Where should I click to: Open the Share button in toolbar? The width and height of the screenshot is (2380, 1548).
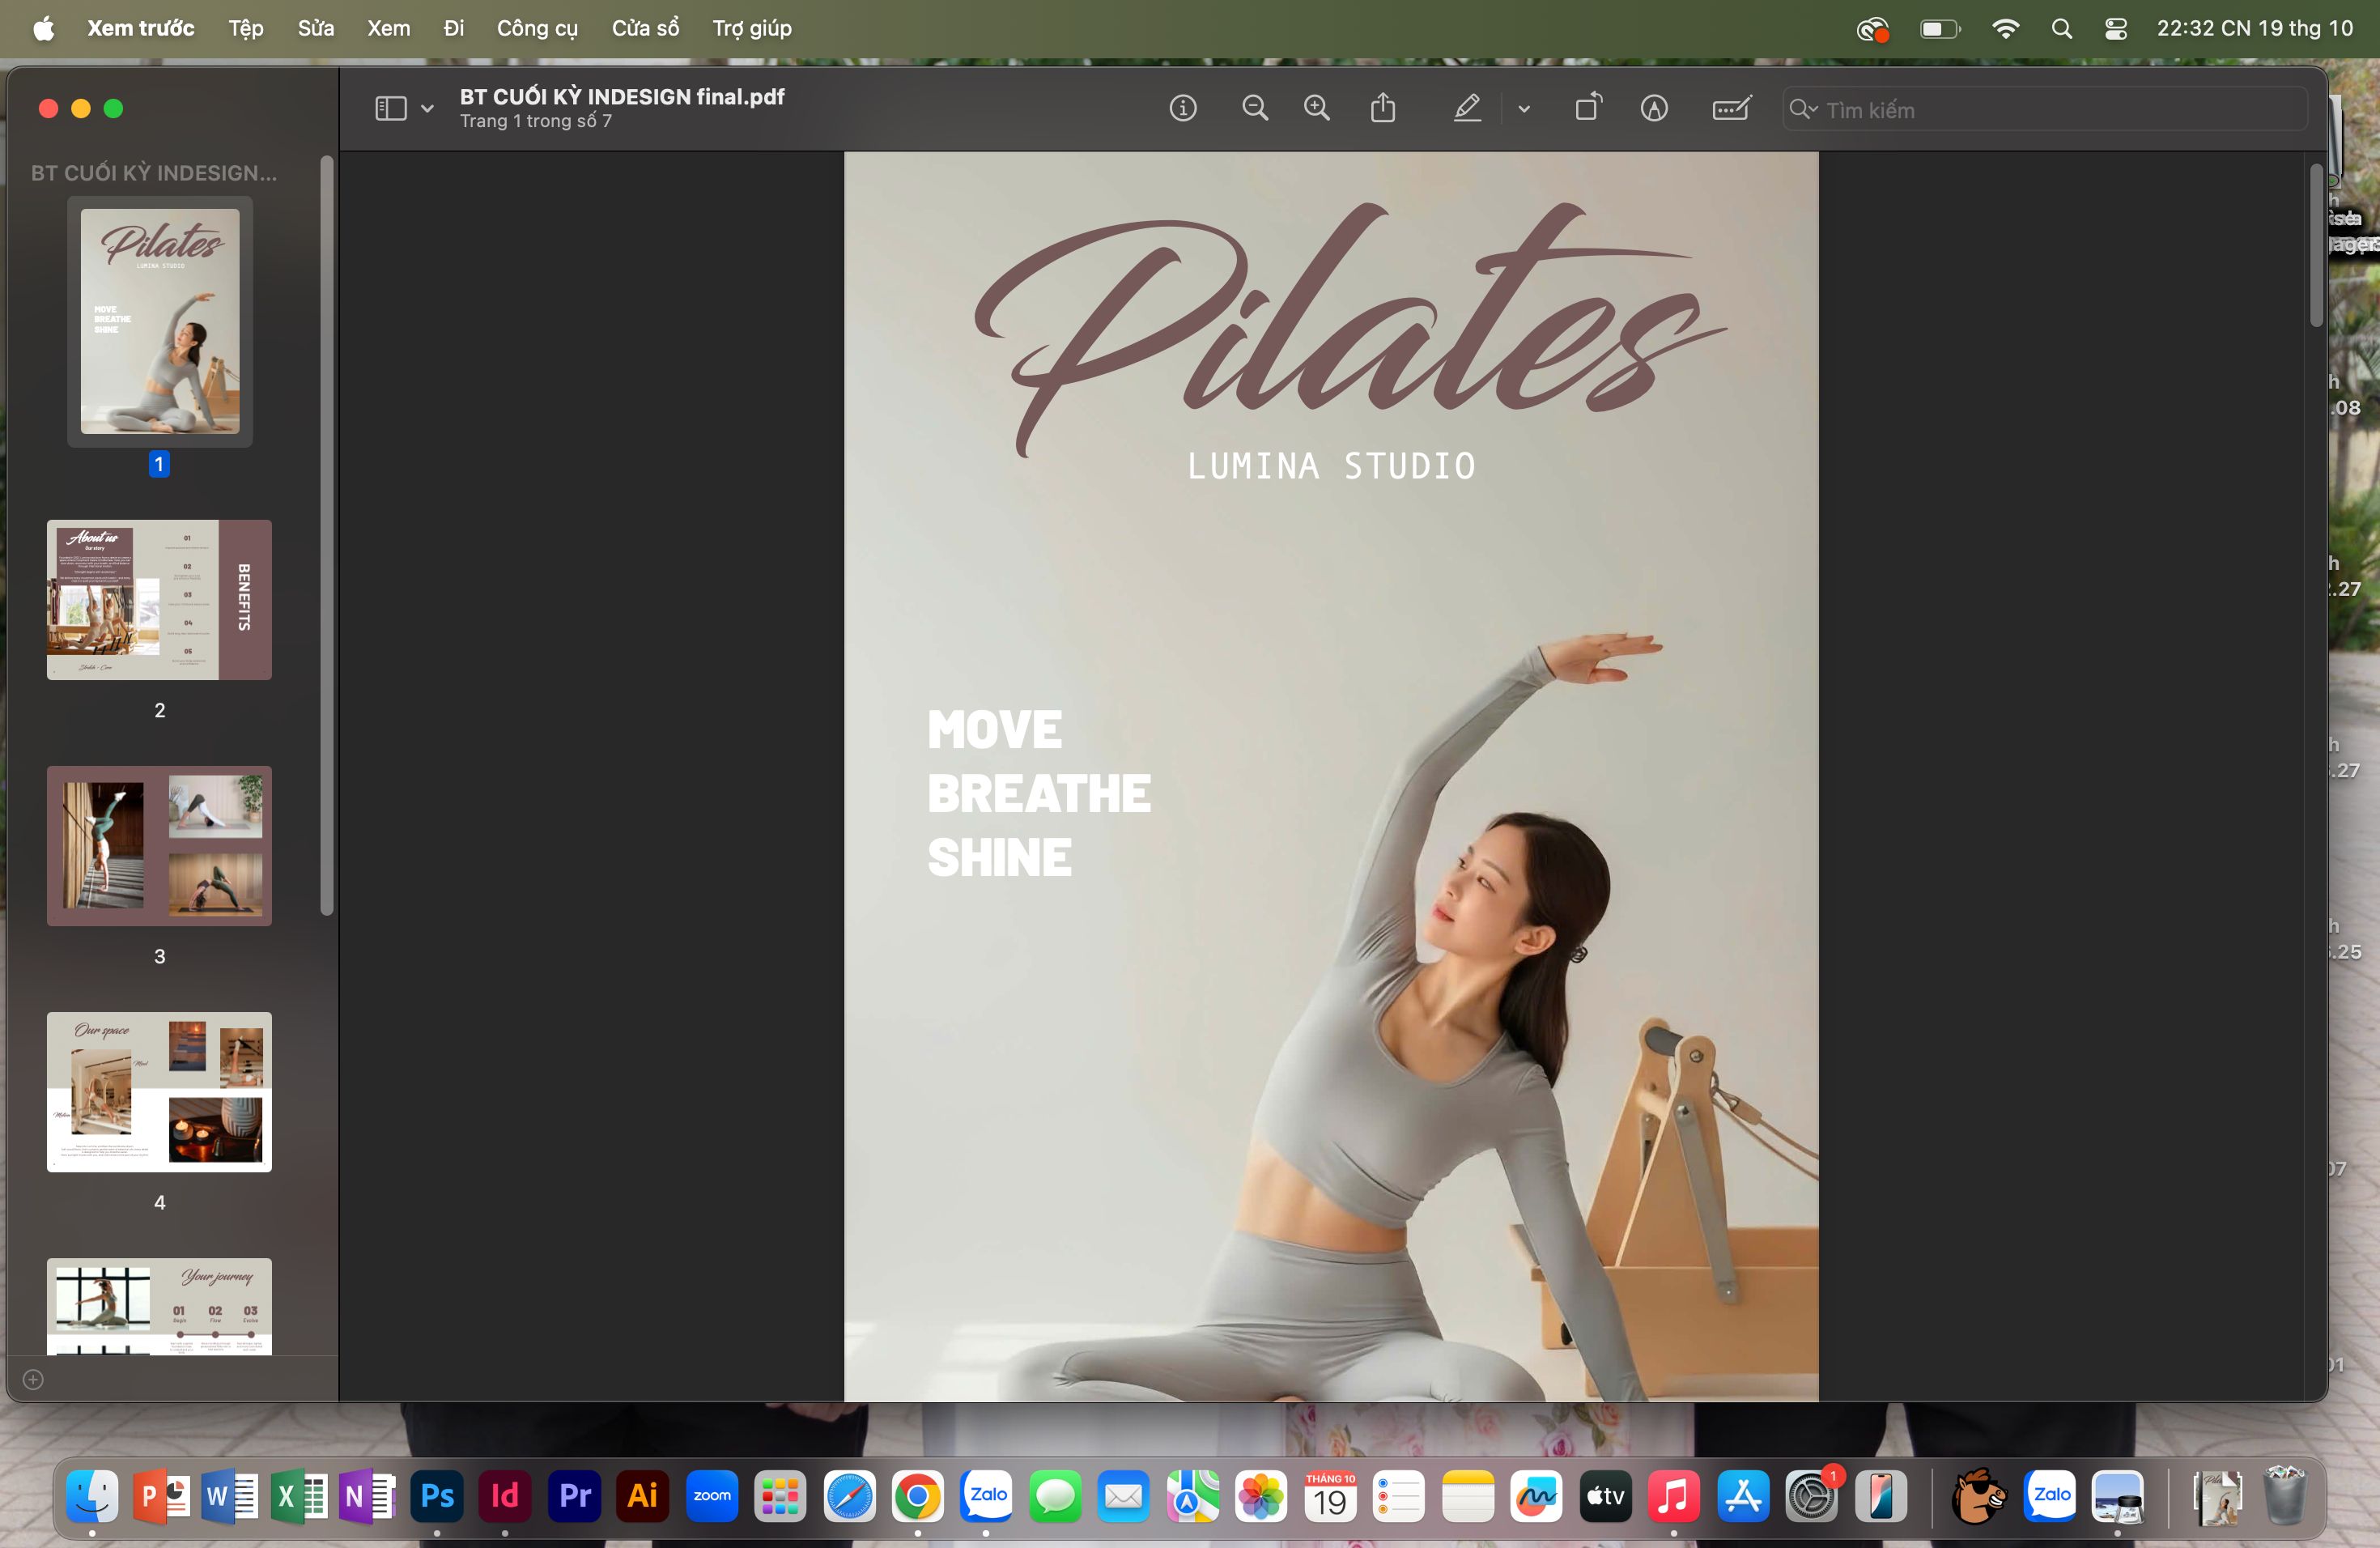coord(1383,107)
